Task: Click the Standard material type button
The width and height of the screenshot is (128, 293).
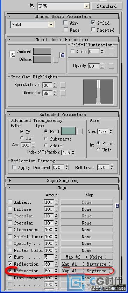Action: tap(107, 6)
